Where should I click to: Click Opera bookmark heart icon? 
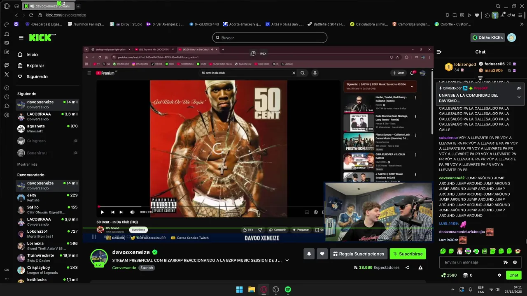[x=477, y=15]
